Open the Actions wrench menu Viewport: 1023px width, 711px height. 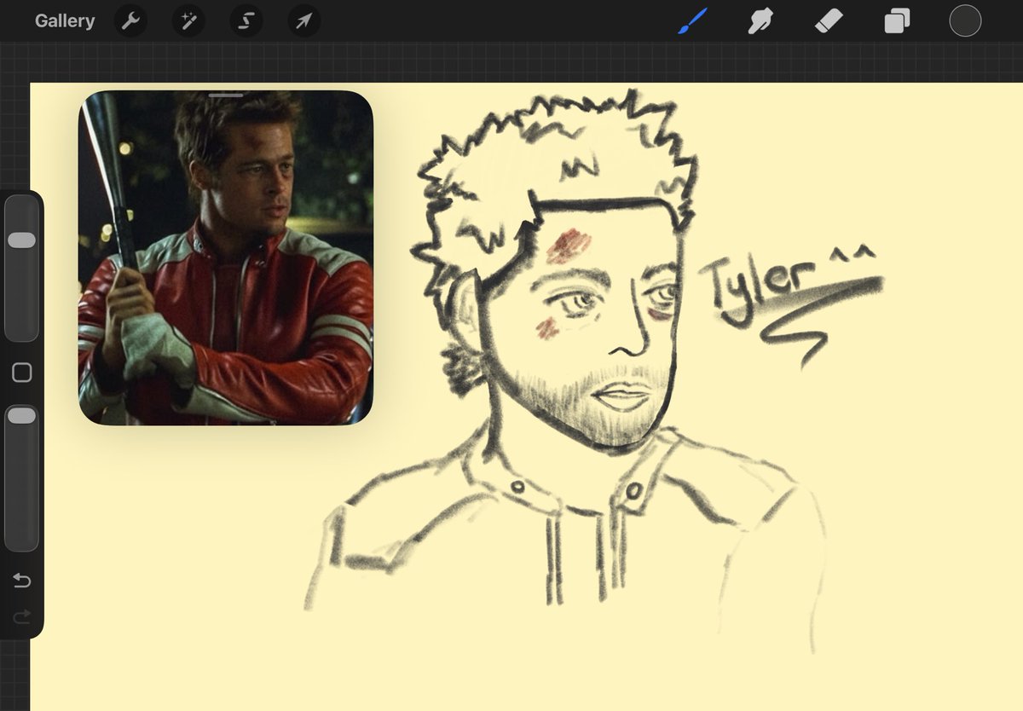pyautogui.click(x=130, y=21)
